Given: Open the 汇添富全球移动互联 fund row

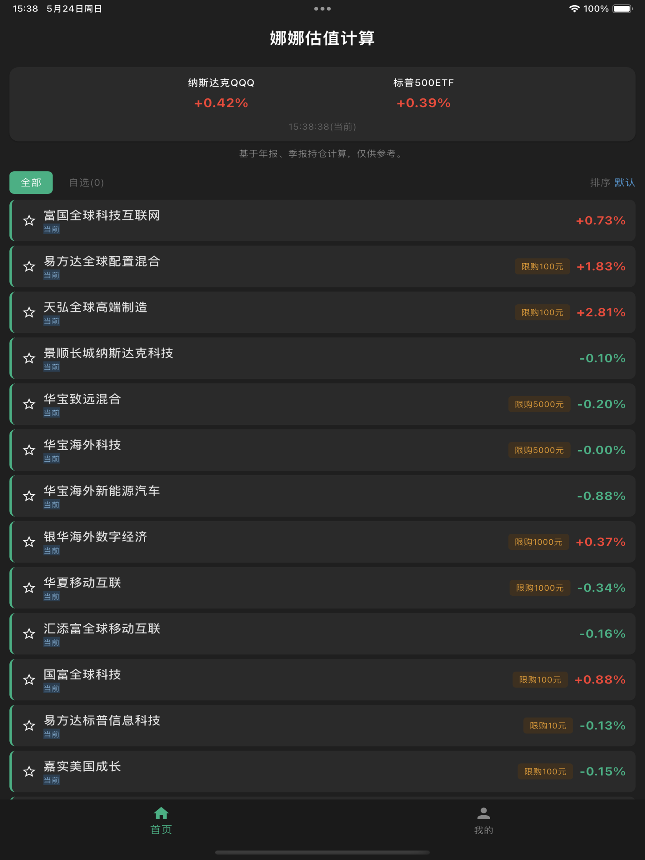Looking at the screenshot, I should 322,634.
